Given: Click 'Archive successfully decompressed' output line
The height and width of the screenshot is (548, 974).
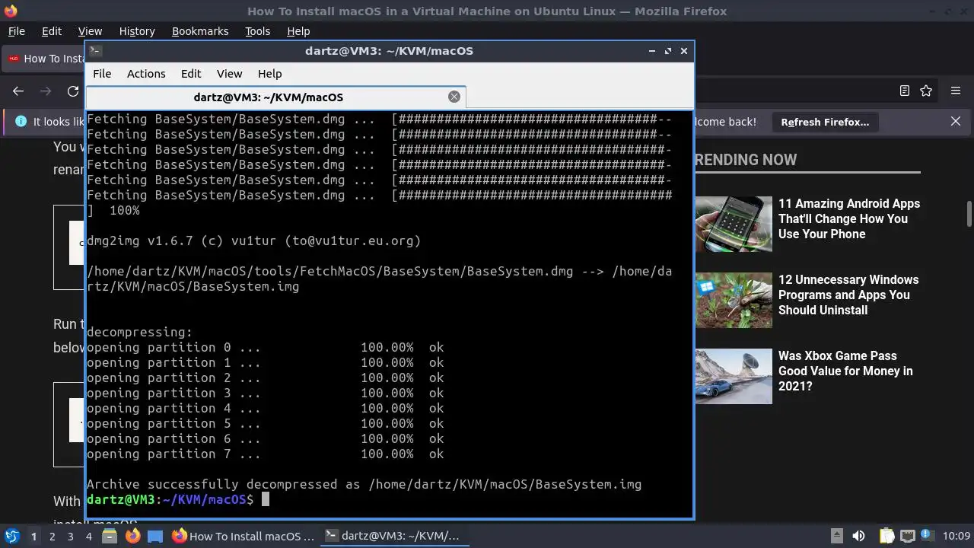Looking at the screenshot, I should tap(364, 484).
